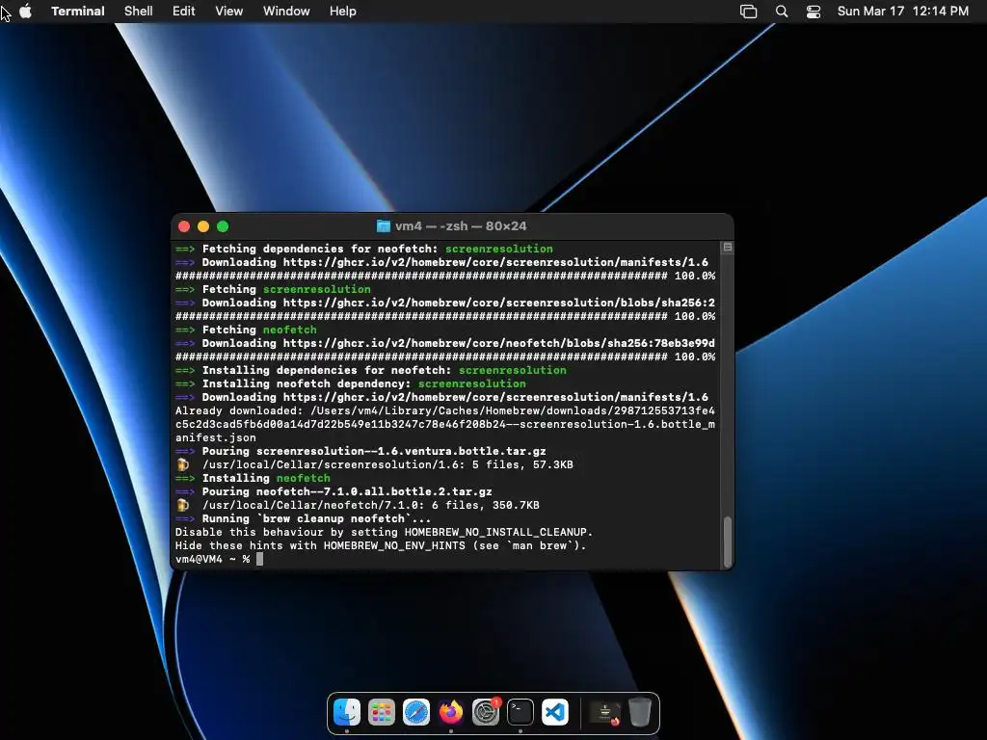987x740 pixels.
Task: Open the Help menu
Action: pos(343,12)
